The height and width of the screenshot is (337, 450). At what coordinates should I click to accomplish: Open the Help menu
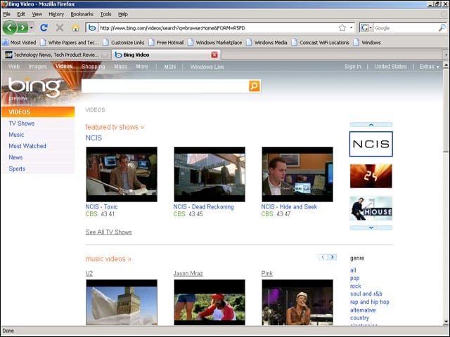(x=123, y=14)
